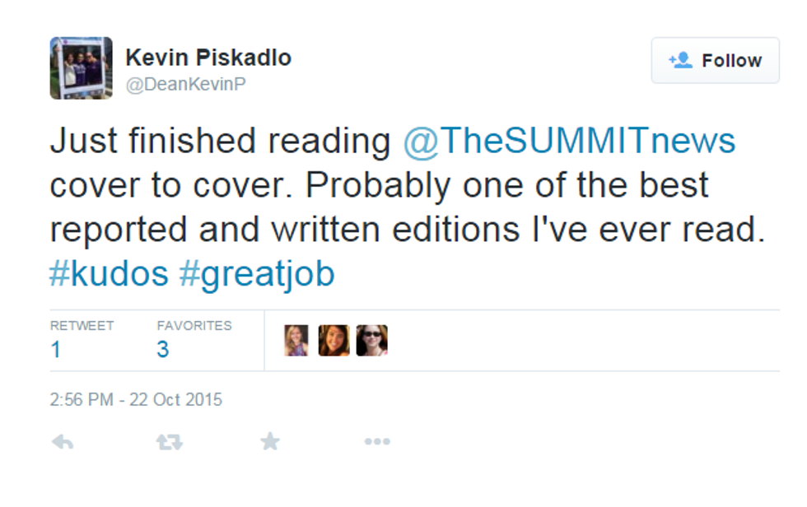The width and height of the screenshot is (807, 507).
Task: Select the #kudos hashtag
Action: click(109, 272)
